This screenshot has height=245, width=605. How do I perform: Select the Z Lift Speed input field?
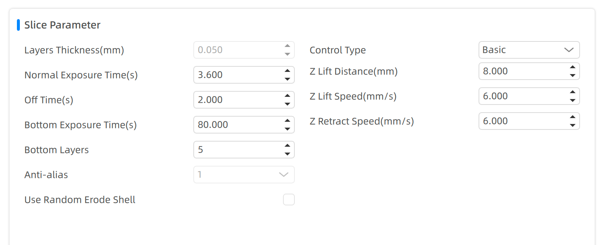(523, 96)
